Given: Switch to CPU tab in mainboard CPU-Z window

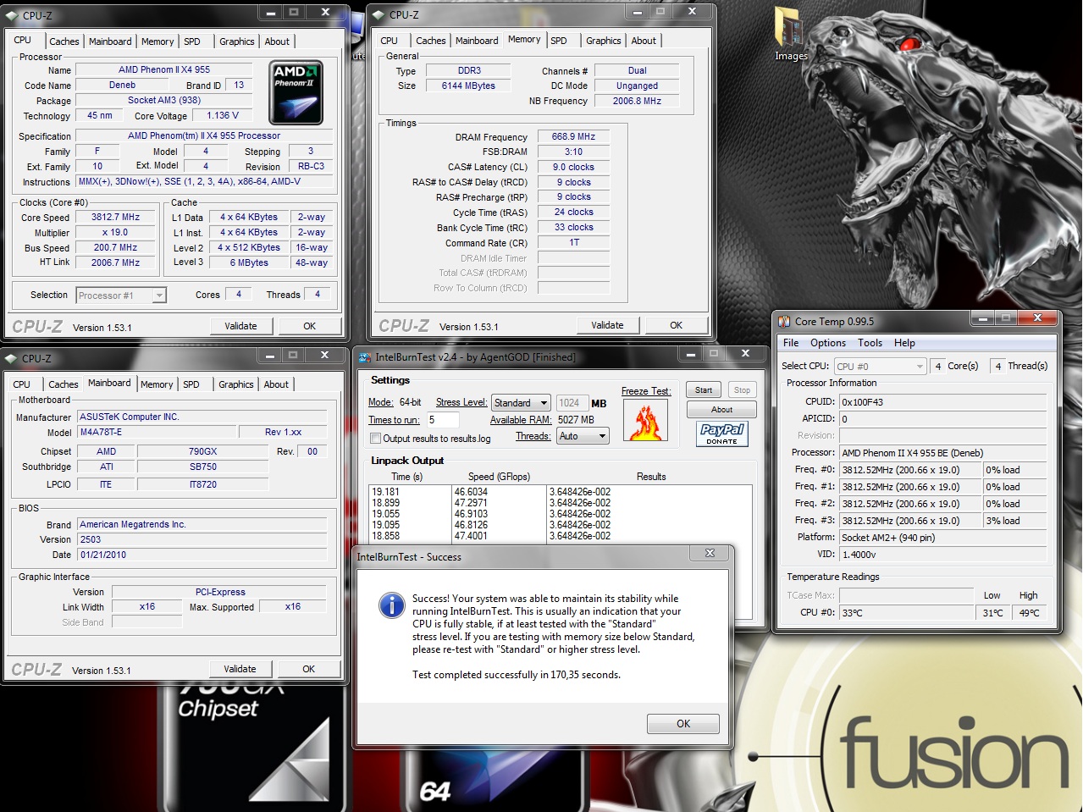Looking at the screenshot, I should (x=22, y=384).
